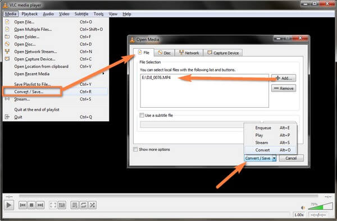The height and width of the screenshot is (221, 337).
Task: Expand the Convert / Save dropdown arrow
Action: click(x=274, y=158)
